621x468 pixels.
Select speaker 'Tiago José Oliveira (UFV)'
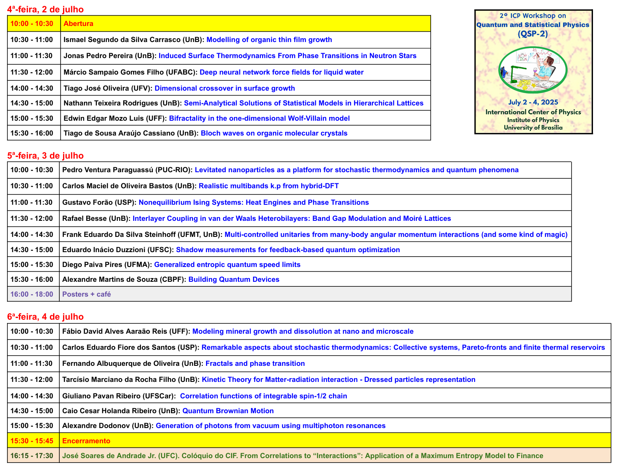108,88
